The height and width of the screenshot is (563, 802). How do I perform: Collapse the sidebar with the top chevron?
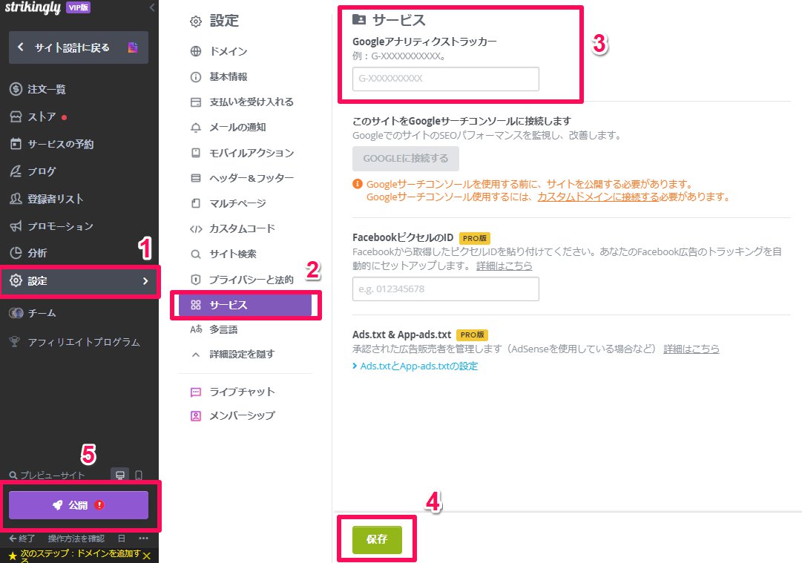coord(152,7)
